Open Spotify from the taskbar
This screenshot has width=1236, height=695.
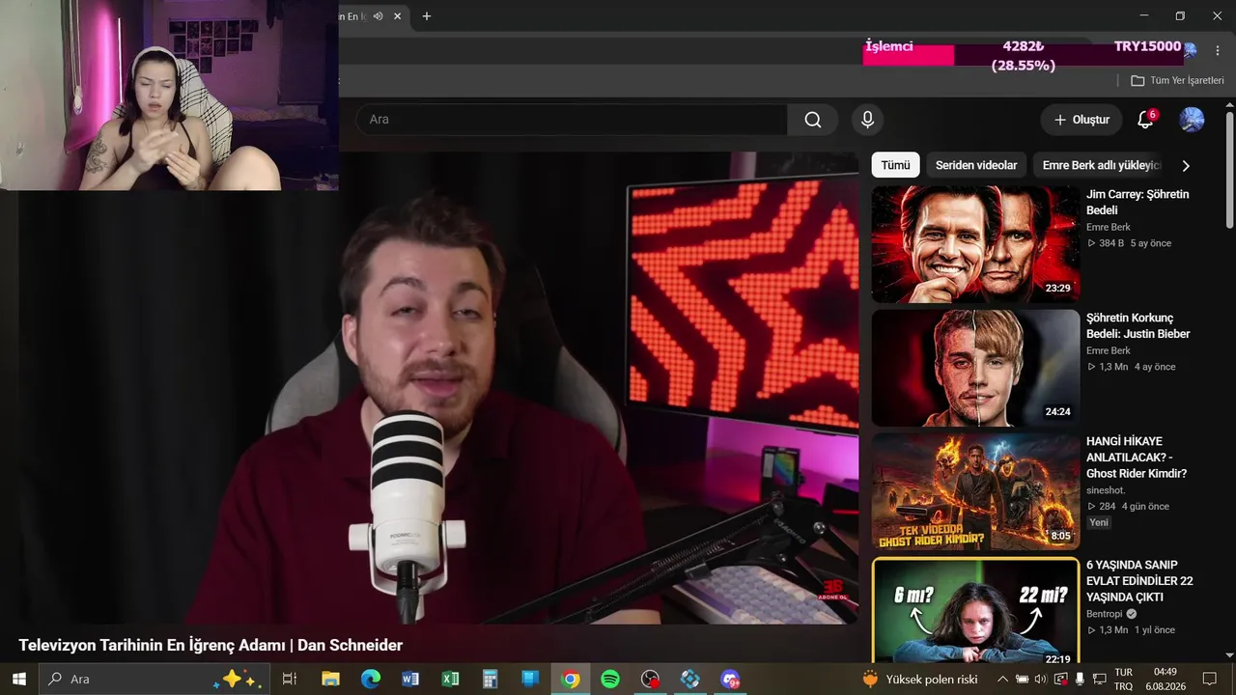(x=610, y=679)
